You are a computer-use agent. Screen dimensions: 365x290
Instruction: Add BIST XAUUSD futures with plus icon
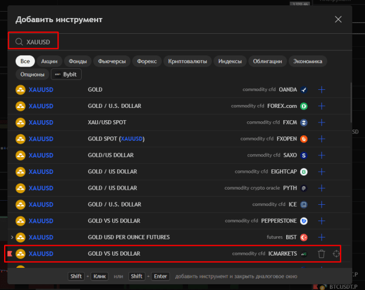(x=321, y=237)
